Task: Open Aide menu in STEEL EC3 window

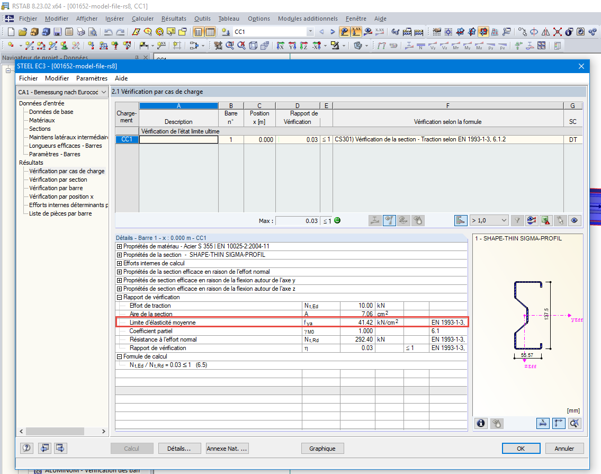Action: (x=121, y=78)
